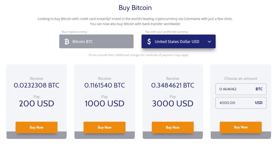Buy Now for 1000 USD package
The height and width of the screenshot is (150, 278).
[105, 127]
